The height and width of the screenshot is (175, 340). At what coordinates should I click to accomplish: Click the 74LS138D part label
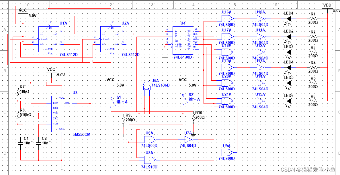[183, 57]
